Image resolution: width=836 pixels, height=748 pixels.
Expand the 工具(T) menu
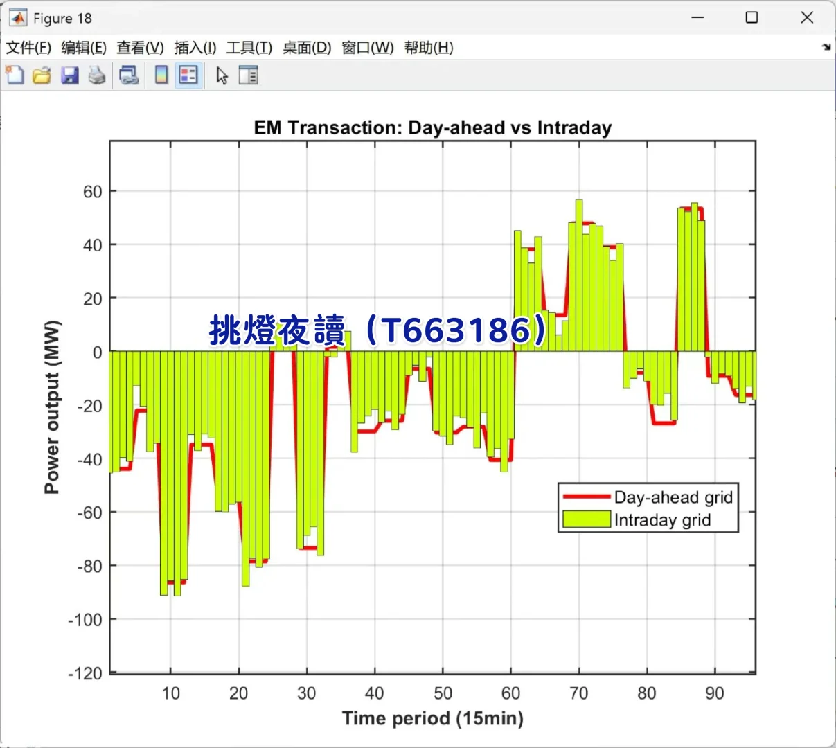[249, 47]
